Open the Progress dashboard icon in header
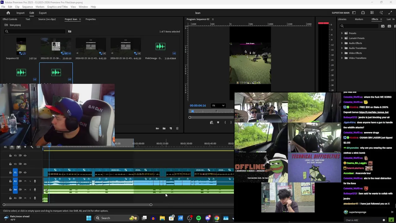 [372, 13]
